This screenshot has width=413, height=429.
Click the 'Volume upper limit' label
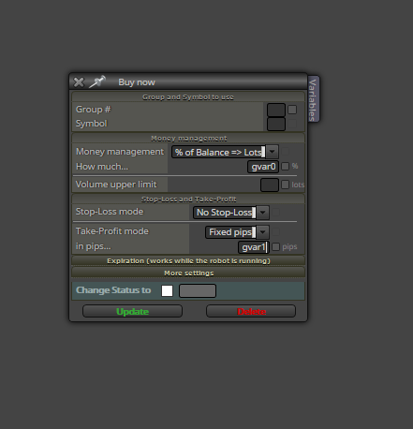pos(116,185)
